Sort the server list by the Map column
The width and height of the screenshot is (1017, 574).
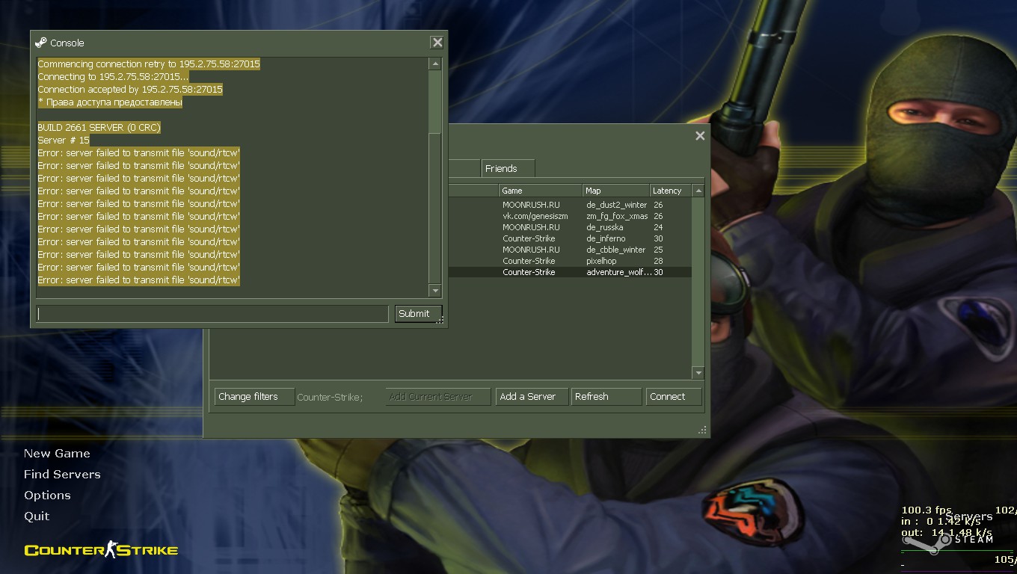[x=616, y=191]
